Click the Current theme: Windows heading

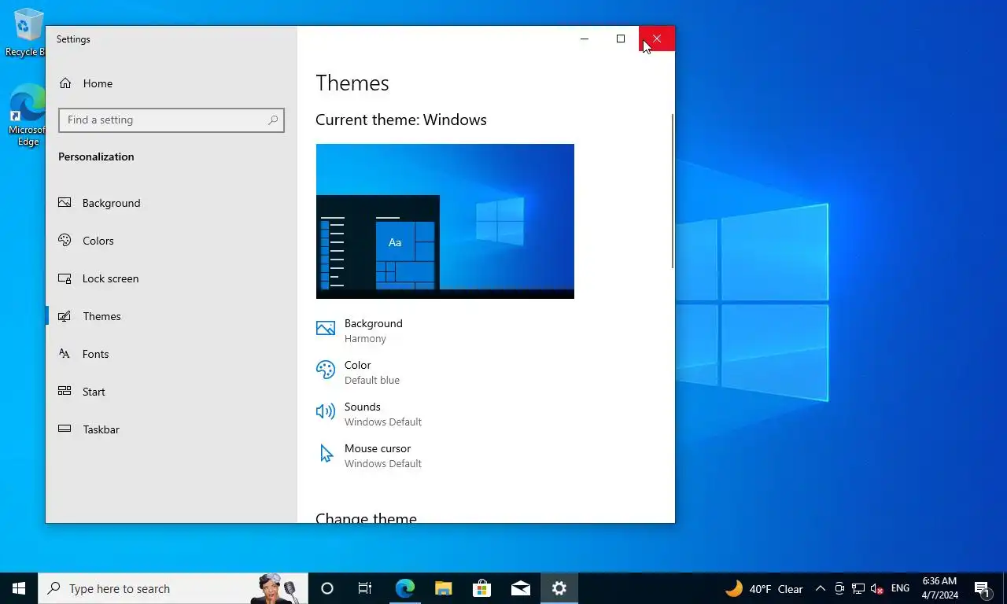point(401,120)
